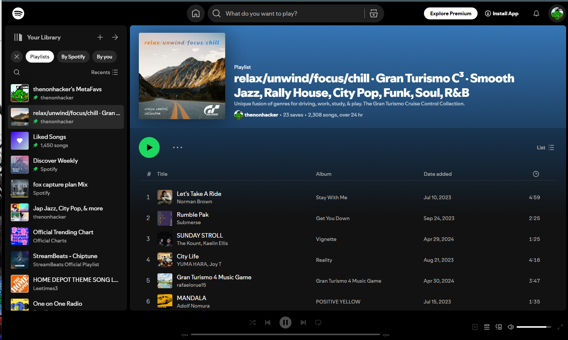Open the List view options dropdown
Screen dimensions: 568x340
click(x=545, y=147)
